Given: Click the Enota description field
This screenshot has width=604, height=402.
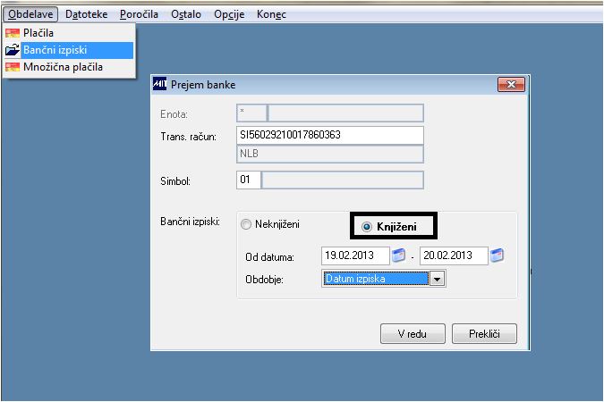Looking at the screenshot, I should 345,113.
